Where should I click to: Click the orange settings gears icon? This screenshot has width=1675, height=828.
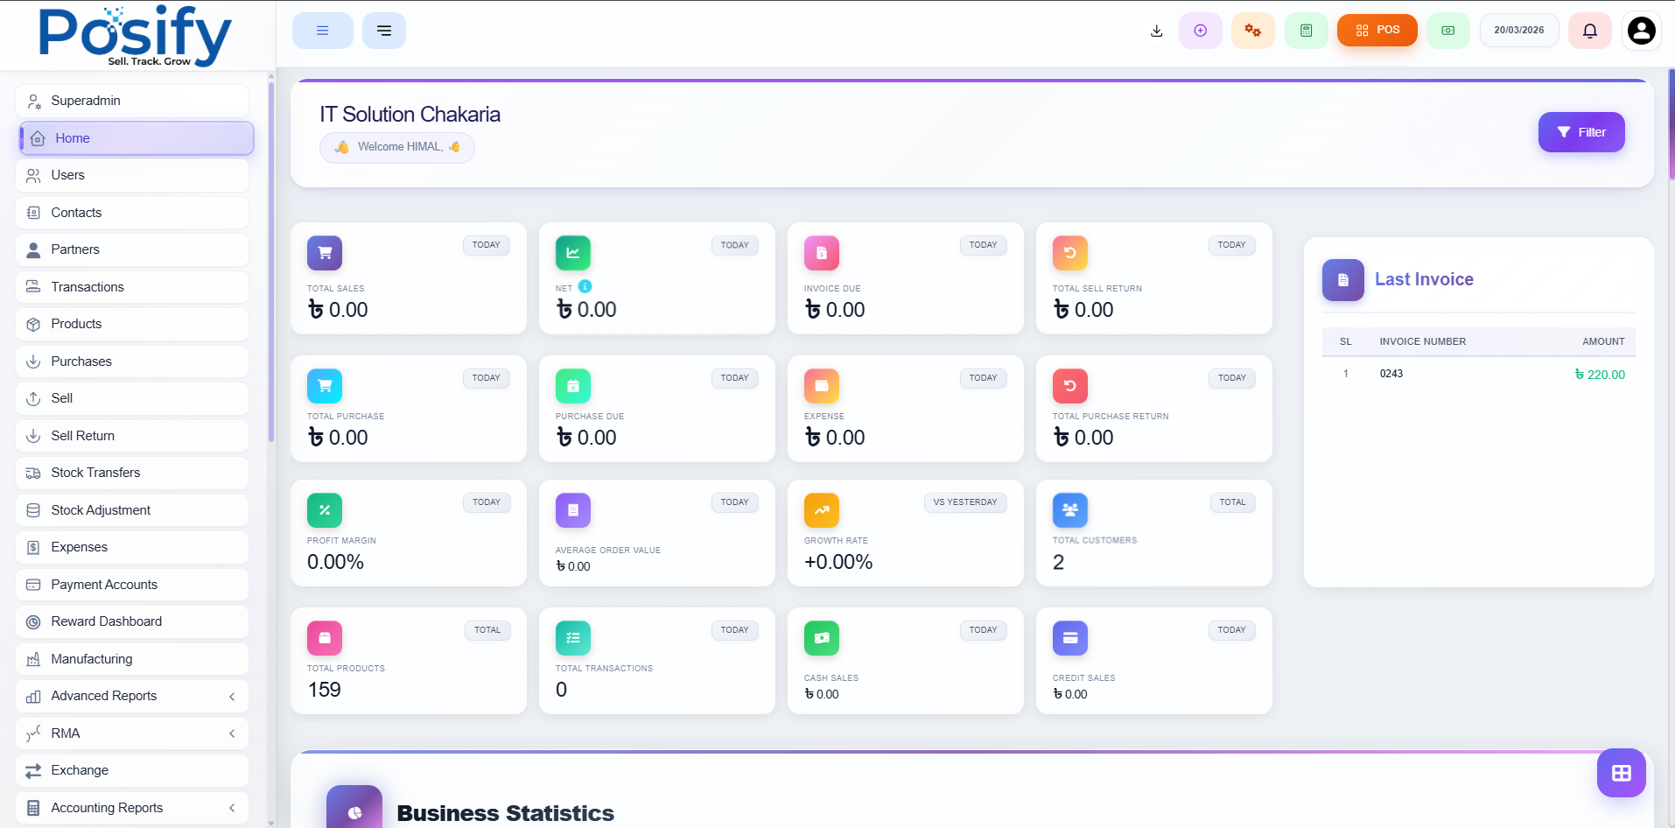coord(1253,30)
